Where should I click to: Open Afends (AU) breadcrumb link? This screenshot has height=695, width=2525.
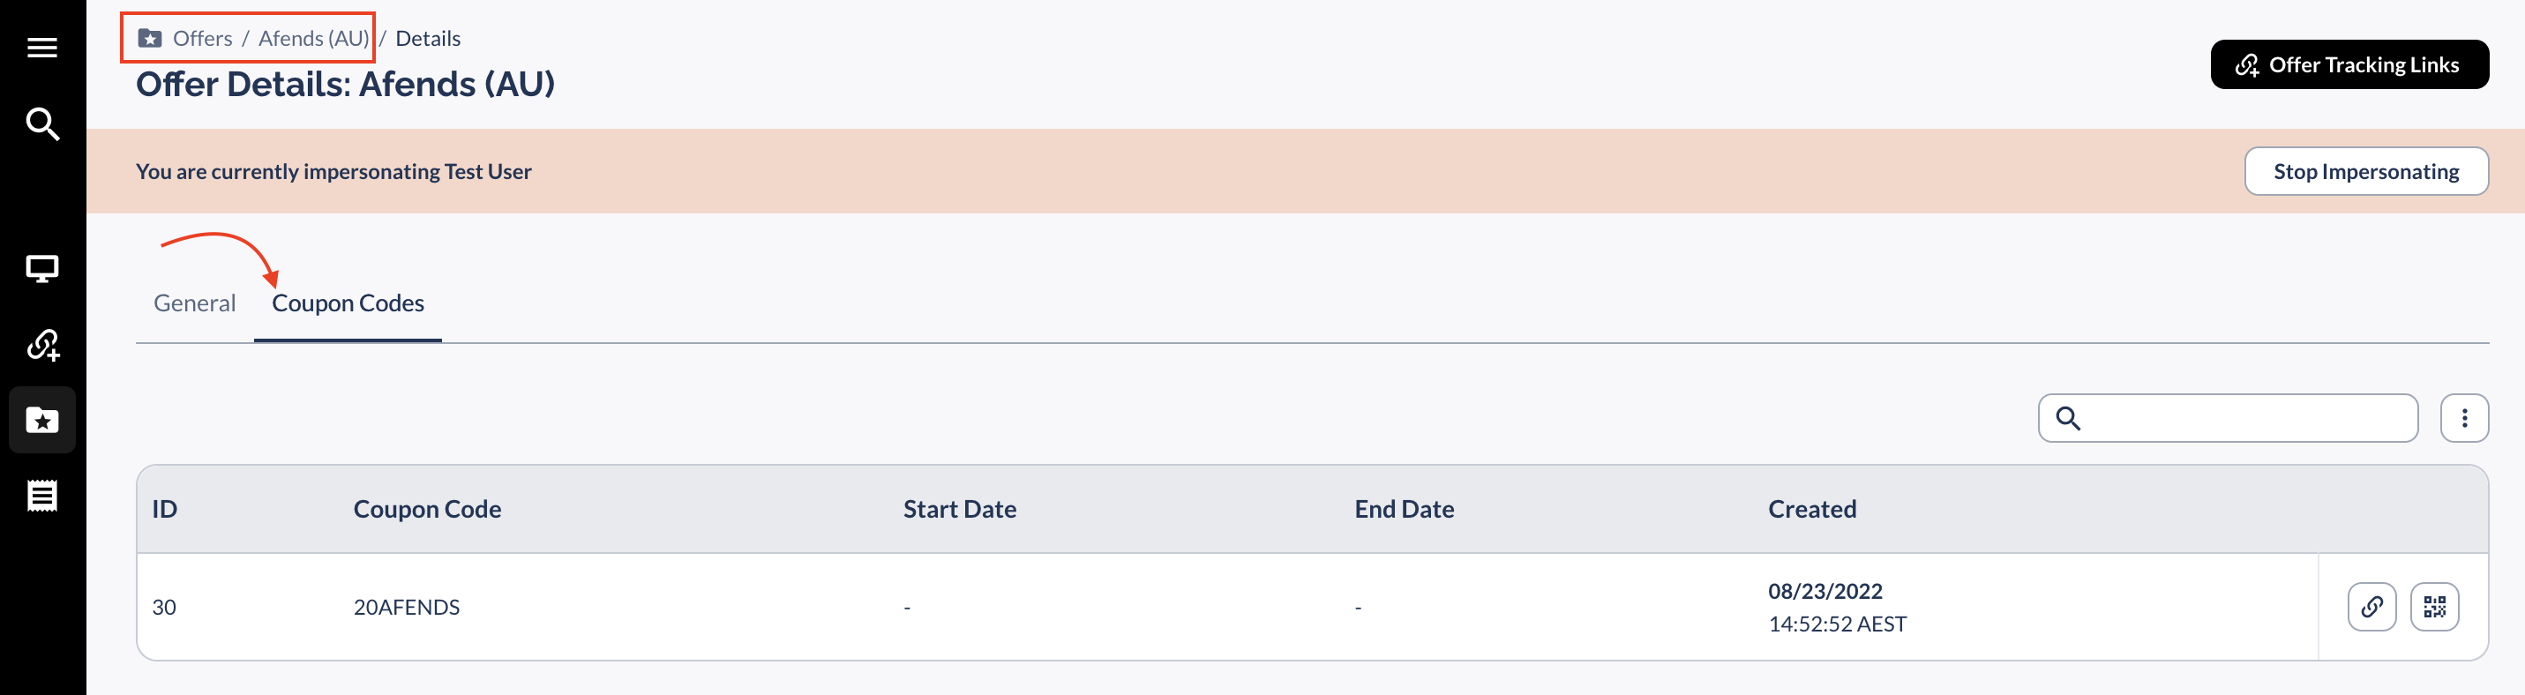pyautogui.click(x=314, y=38)
